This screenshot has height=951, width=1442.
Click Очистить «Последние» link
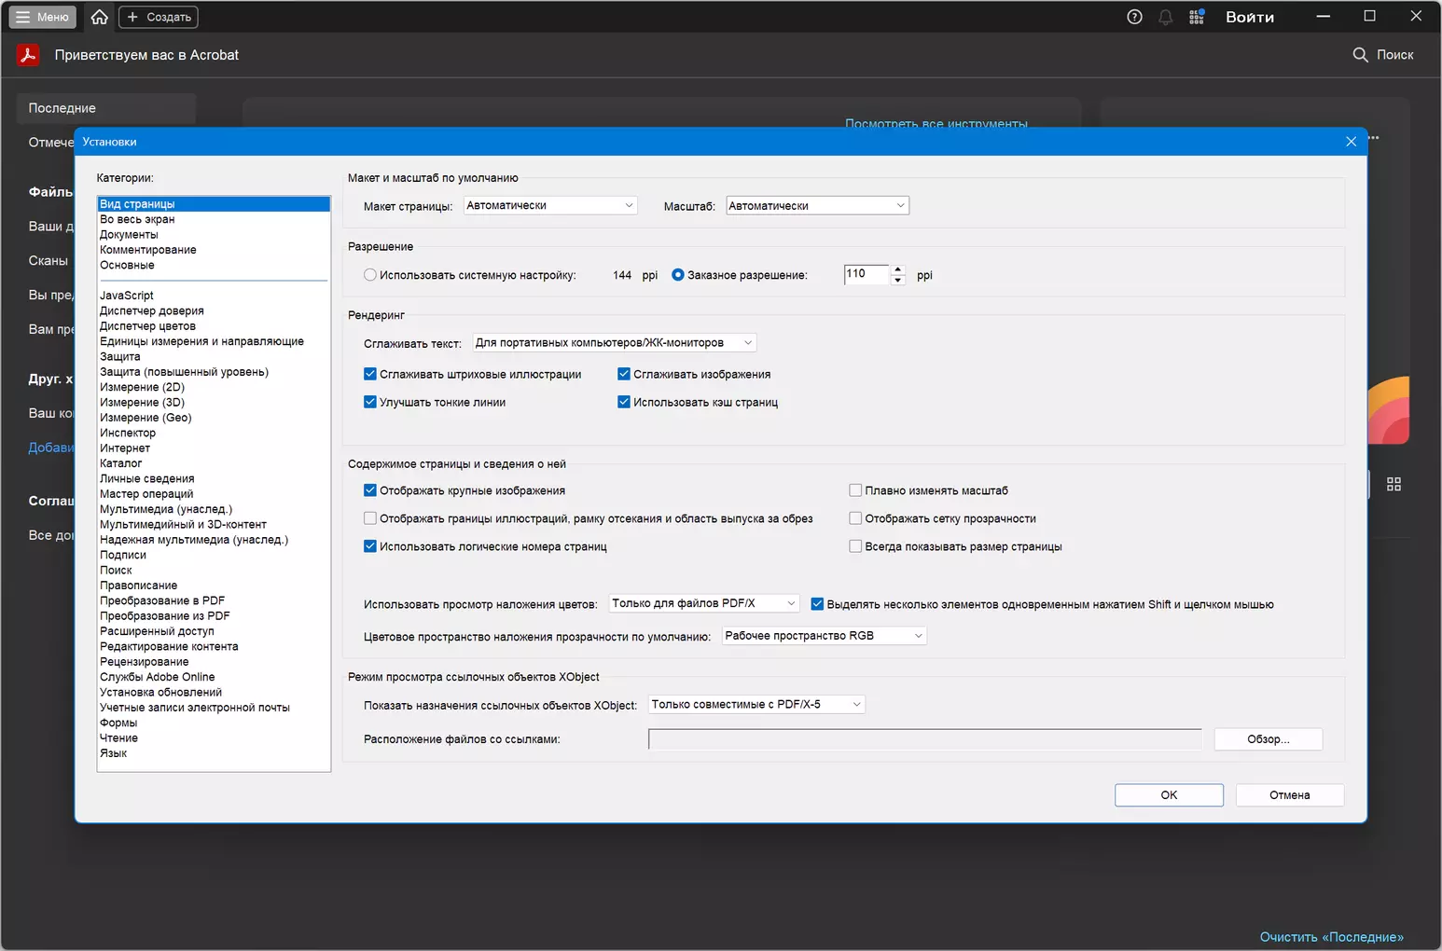[x=1332, y=937]
